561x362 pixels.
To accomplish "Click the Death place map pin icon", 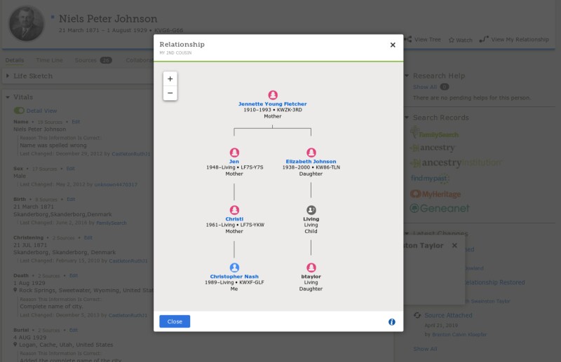I will coord(15,290).
